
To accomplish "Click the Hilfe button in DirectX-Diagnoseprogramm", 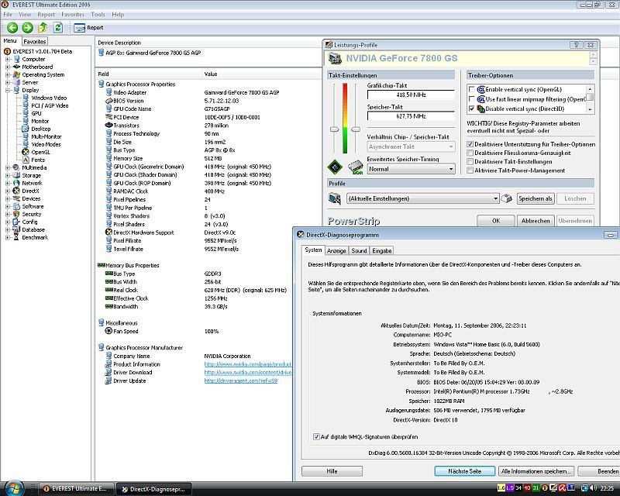I will click(332, 471).
